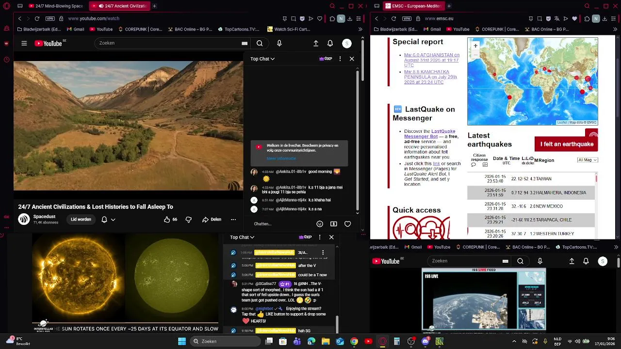The height and width of the screenshot is (349, 621).
Task: Open Discord from the taskbar
Action: point(425,341)
